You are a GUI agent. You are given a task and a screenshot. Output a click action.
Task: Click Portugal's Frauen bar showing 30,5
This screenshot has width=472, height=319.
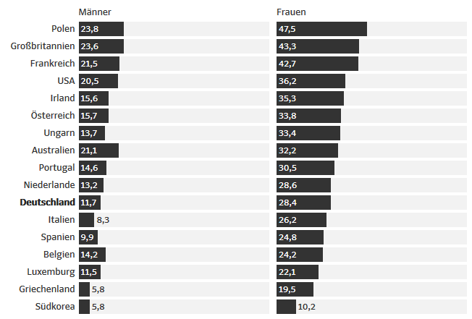tap(305, 168)
